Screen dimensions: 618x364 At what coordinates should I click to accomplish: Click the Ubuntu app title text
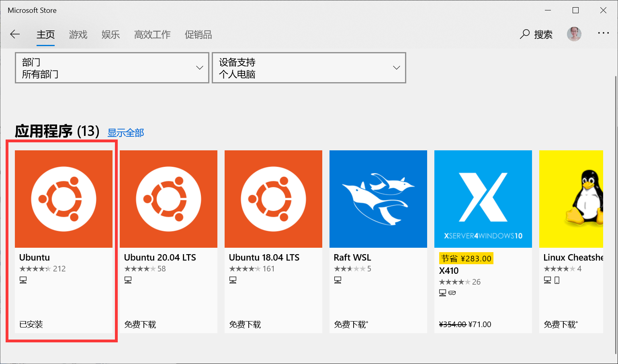35,257
